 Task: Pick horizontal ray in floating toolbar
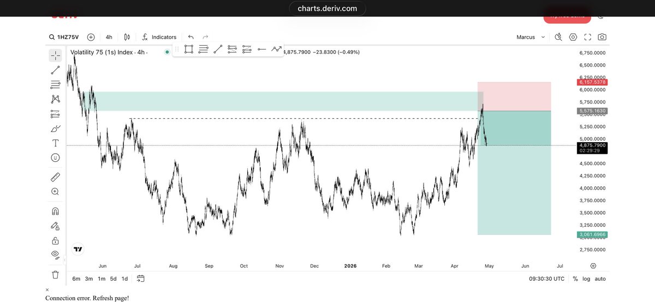point(261,49)
